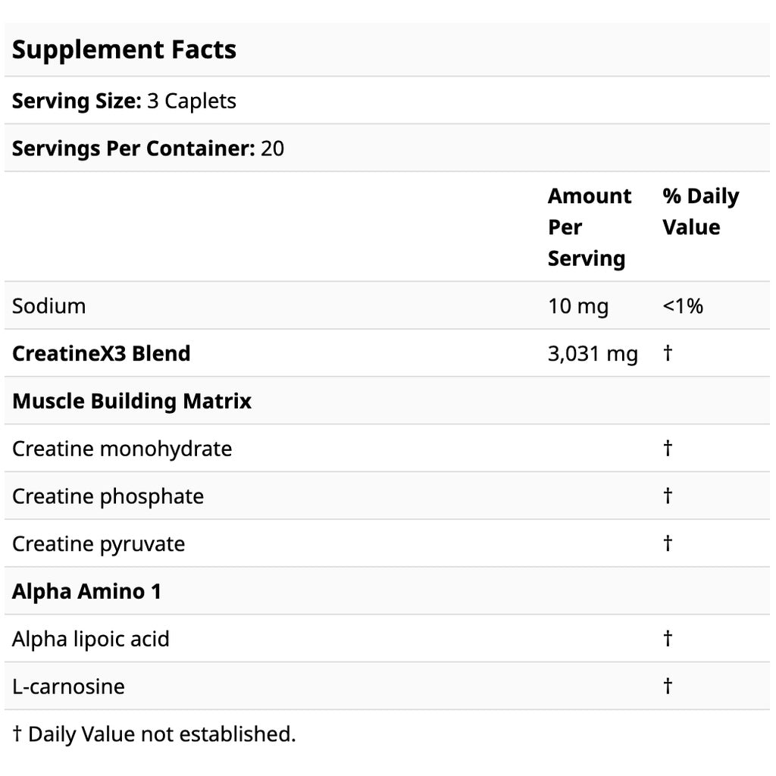Click the <1% daily value for sodium
The image size is (776, 776).
click(x=682, y=306)
